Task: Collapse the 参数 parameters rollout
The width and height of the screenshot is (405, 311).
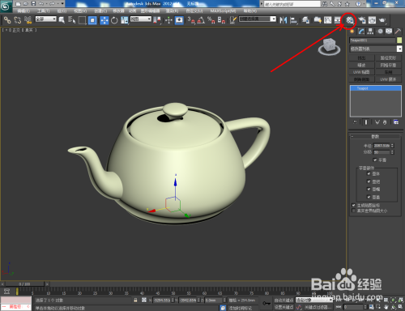Action: click(x=375, y=136)
